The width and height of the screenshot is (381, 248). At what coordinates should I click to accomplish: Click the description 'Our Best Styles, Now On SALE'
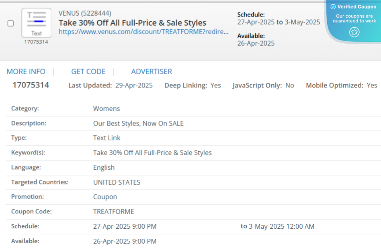[138, 123]
